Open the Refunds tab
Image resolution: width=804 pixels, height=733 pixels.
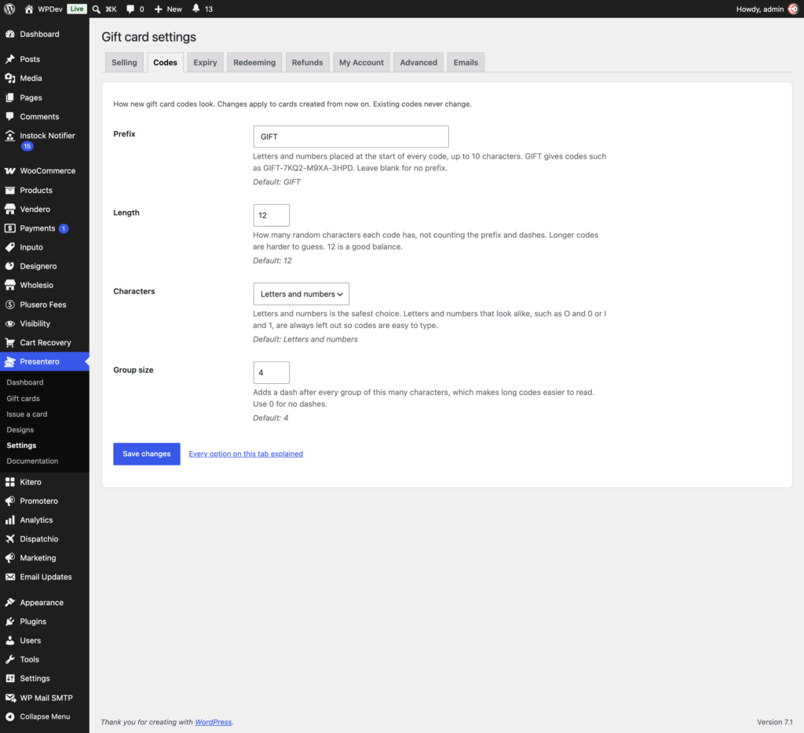click(307, 63)
